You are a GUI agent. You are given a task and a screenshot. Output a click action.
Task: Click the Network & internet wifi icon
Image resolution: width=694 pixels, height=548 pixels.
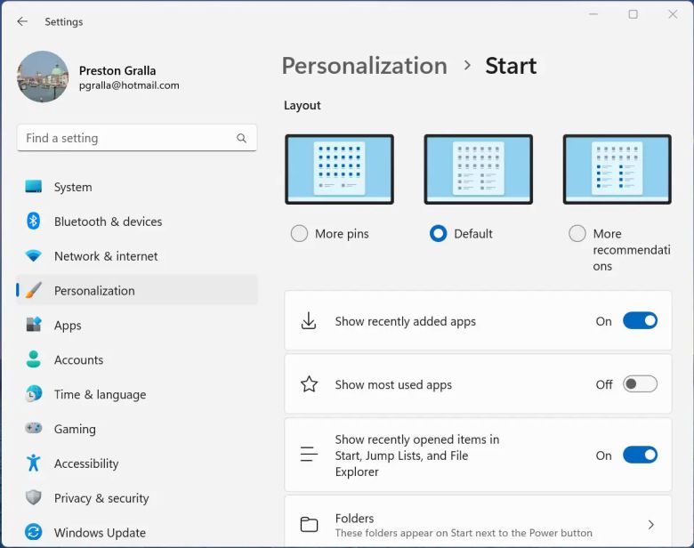click(x=34, y=256)
